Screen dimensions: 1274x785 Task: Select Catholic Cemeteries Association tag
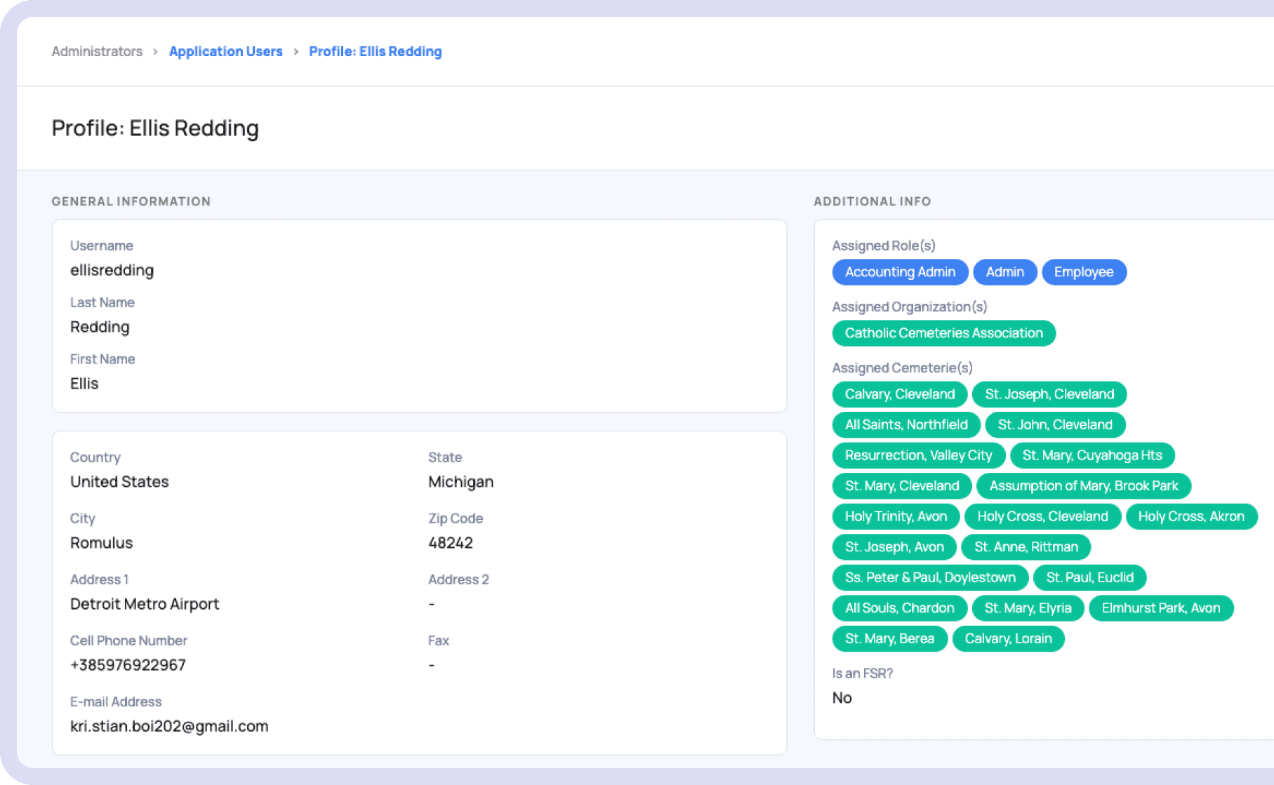click(943, 333)
